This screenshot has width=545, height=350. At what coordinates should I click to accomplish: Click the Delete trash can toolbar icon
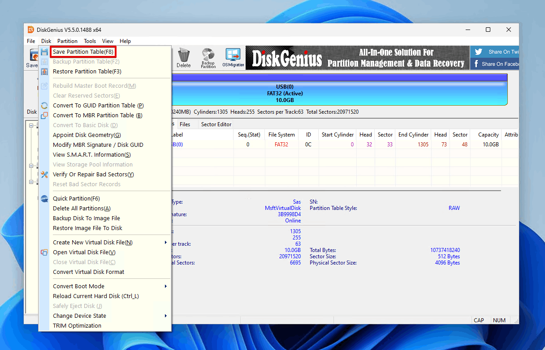point(183,58)
